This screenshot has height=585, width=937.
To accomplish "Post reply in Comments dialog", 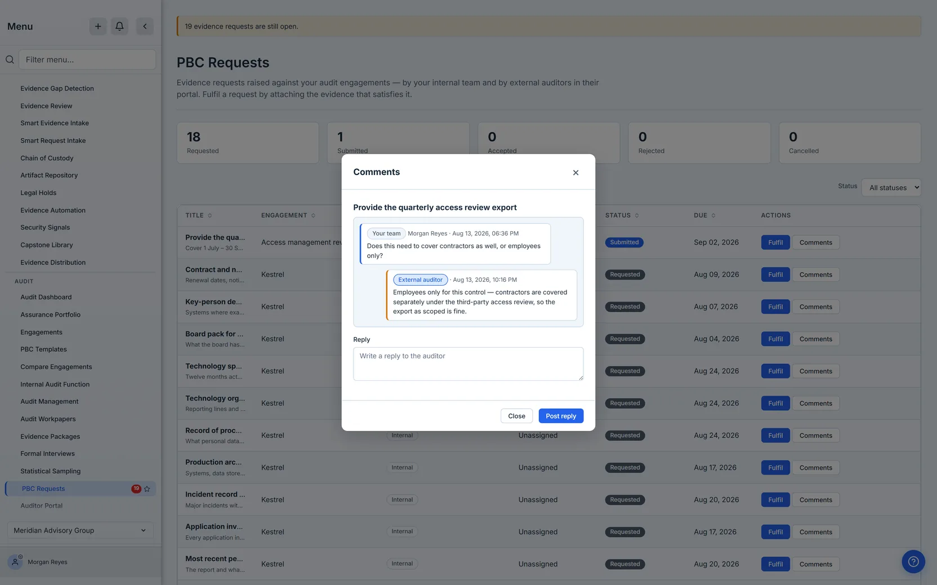I will (561, 416).
